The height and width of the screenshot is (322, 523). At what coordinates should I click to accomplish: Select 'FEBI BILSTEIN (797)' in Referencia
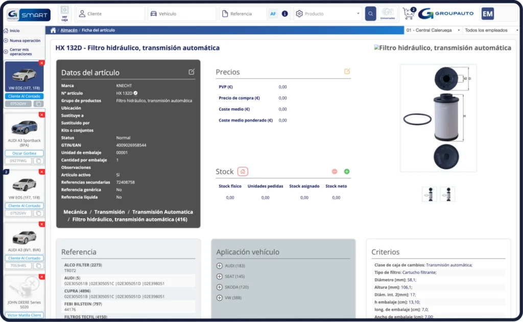coord(83,304)
